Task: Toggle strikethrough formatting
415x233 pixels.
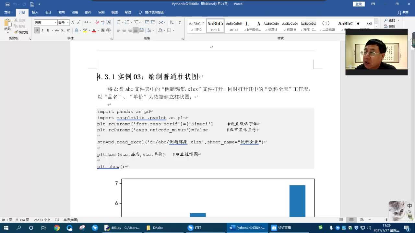Action: 57,30
